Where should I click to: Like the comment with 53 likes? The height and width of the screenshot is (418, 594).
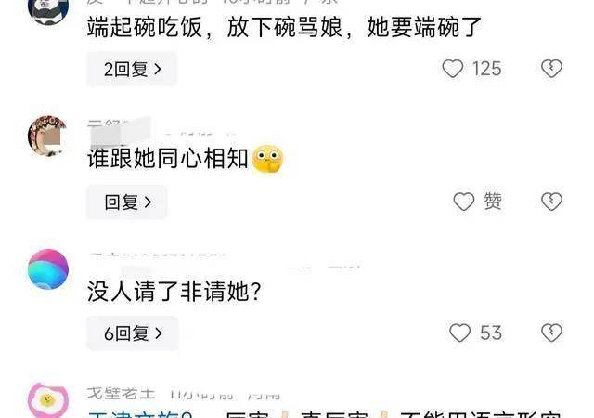(x=460, y=333)
